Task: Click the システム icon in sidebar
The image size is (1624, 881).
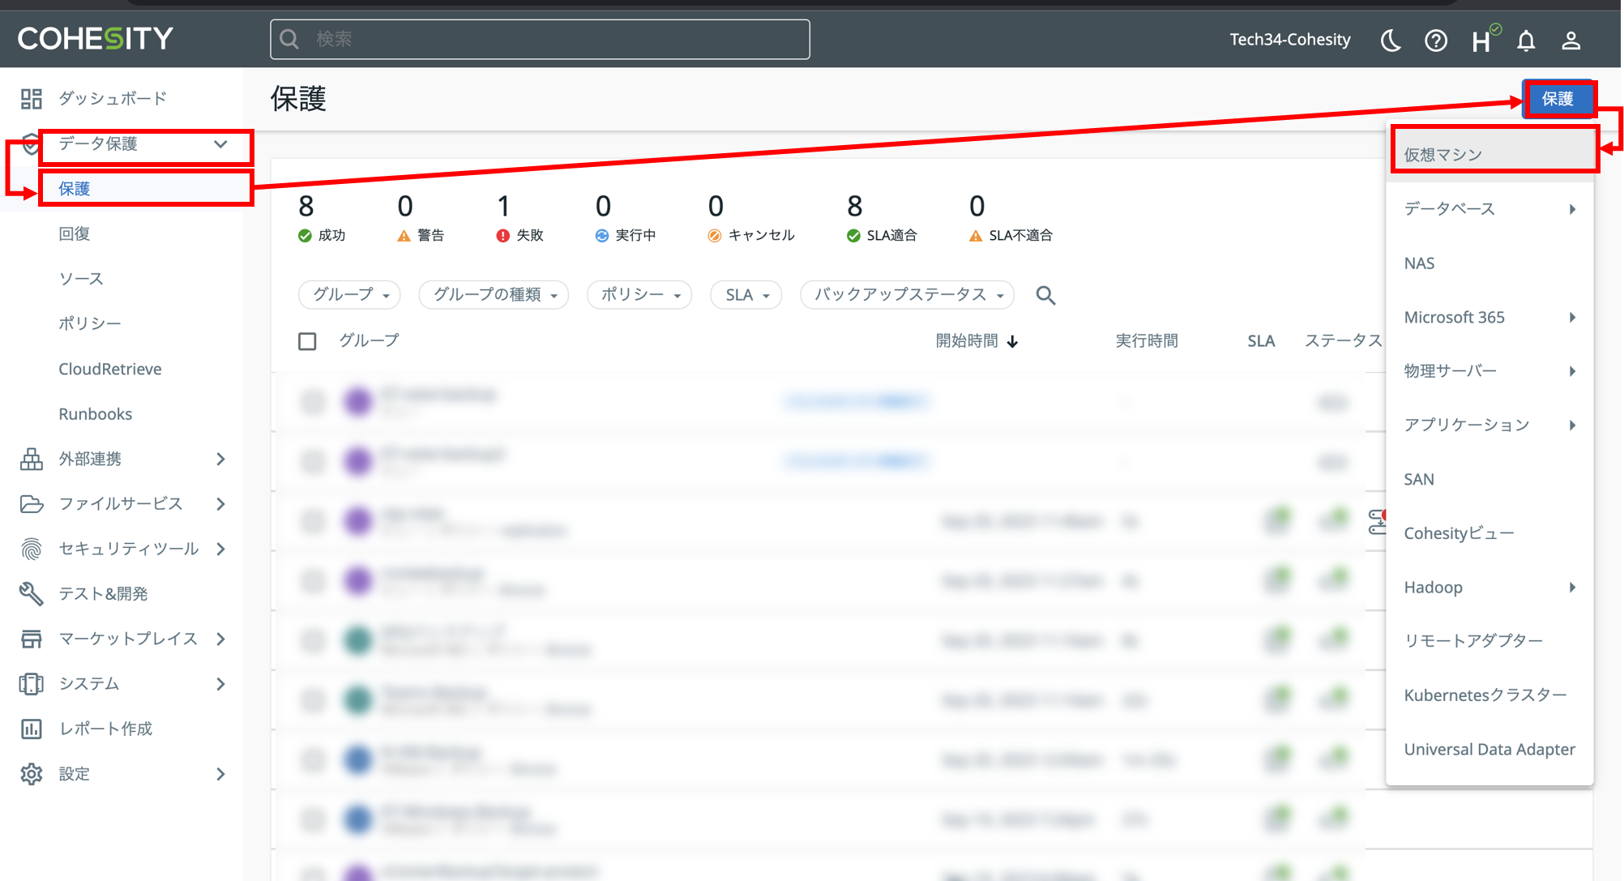Action: [32, 684]
